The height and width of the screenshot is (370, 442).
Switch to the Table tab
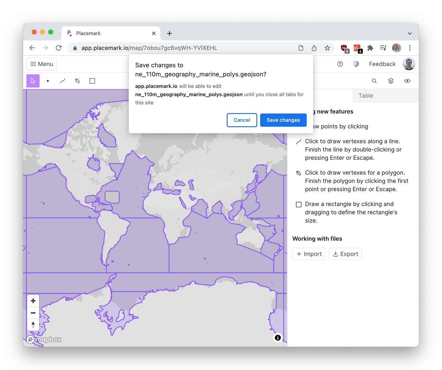(365, 95)
